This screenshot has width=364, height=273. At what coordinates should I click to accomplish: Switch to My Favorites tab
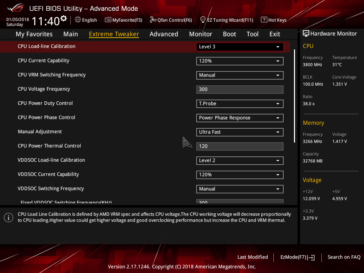(x=34, y=34)
